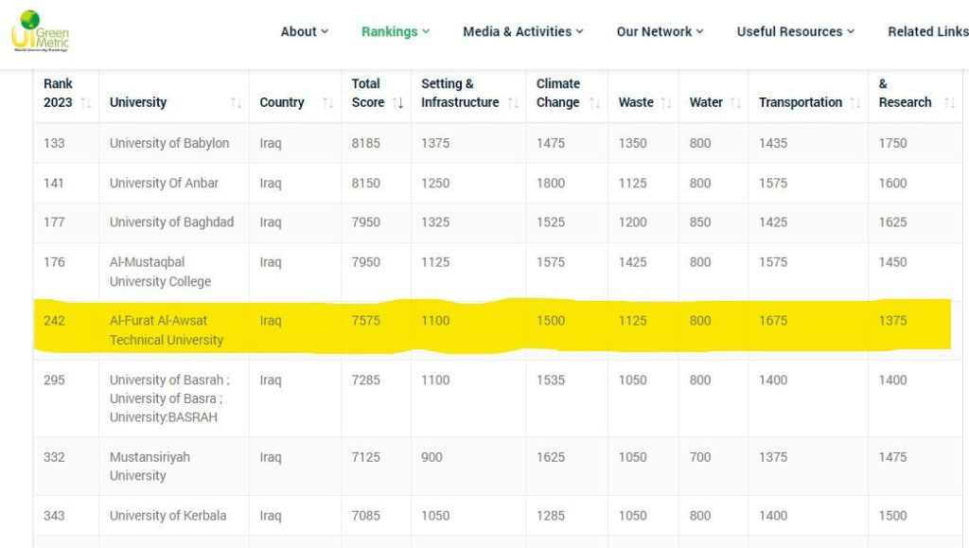This screenshot has height=548, width=969.
Task: Click total score 7125
Action: (x=366, y=458)
